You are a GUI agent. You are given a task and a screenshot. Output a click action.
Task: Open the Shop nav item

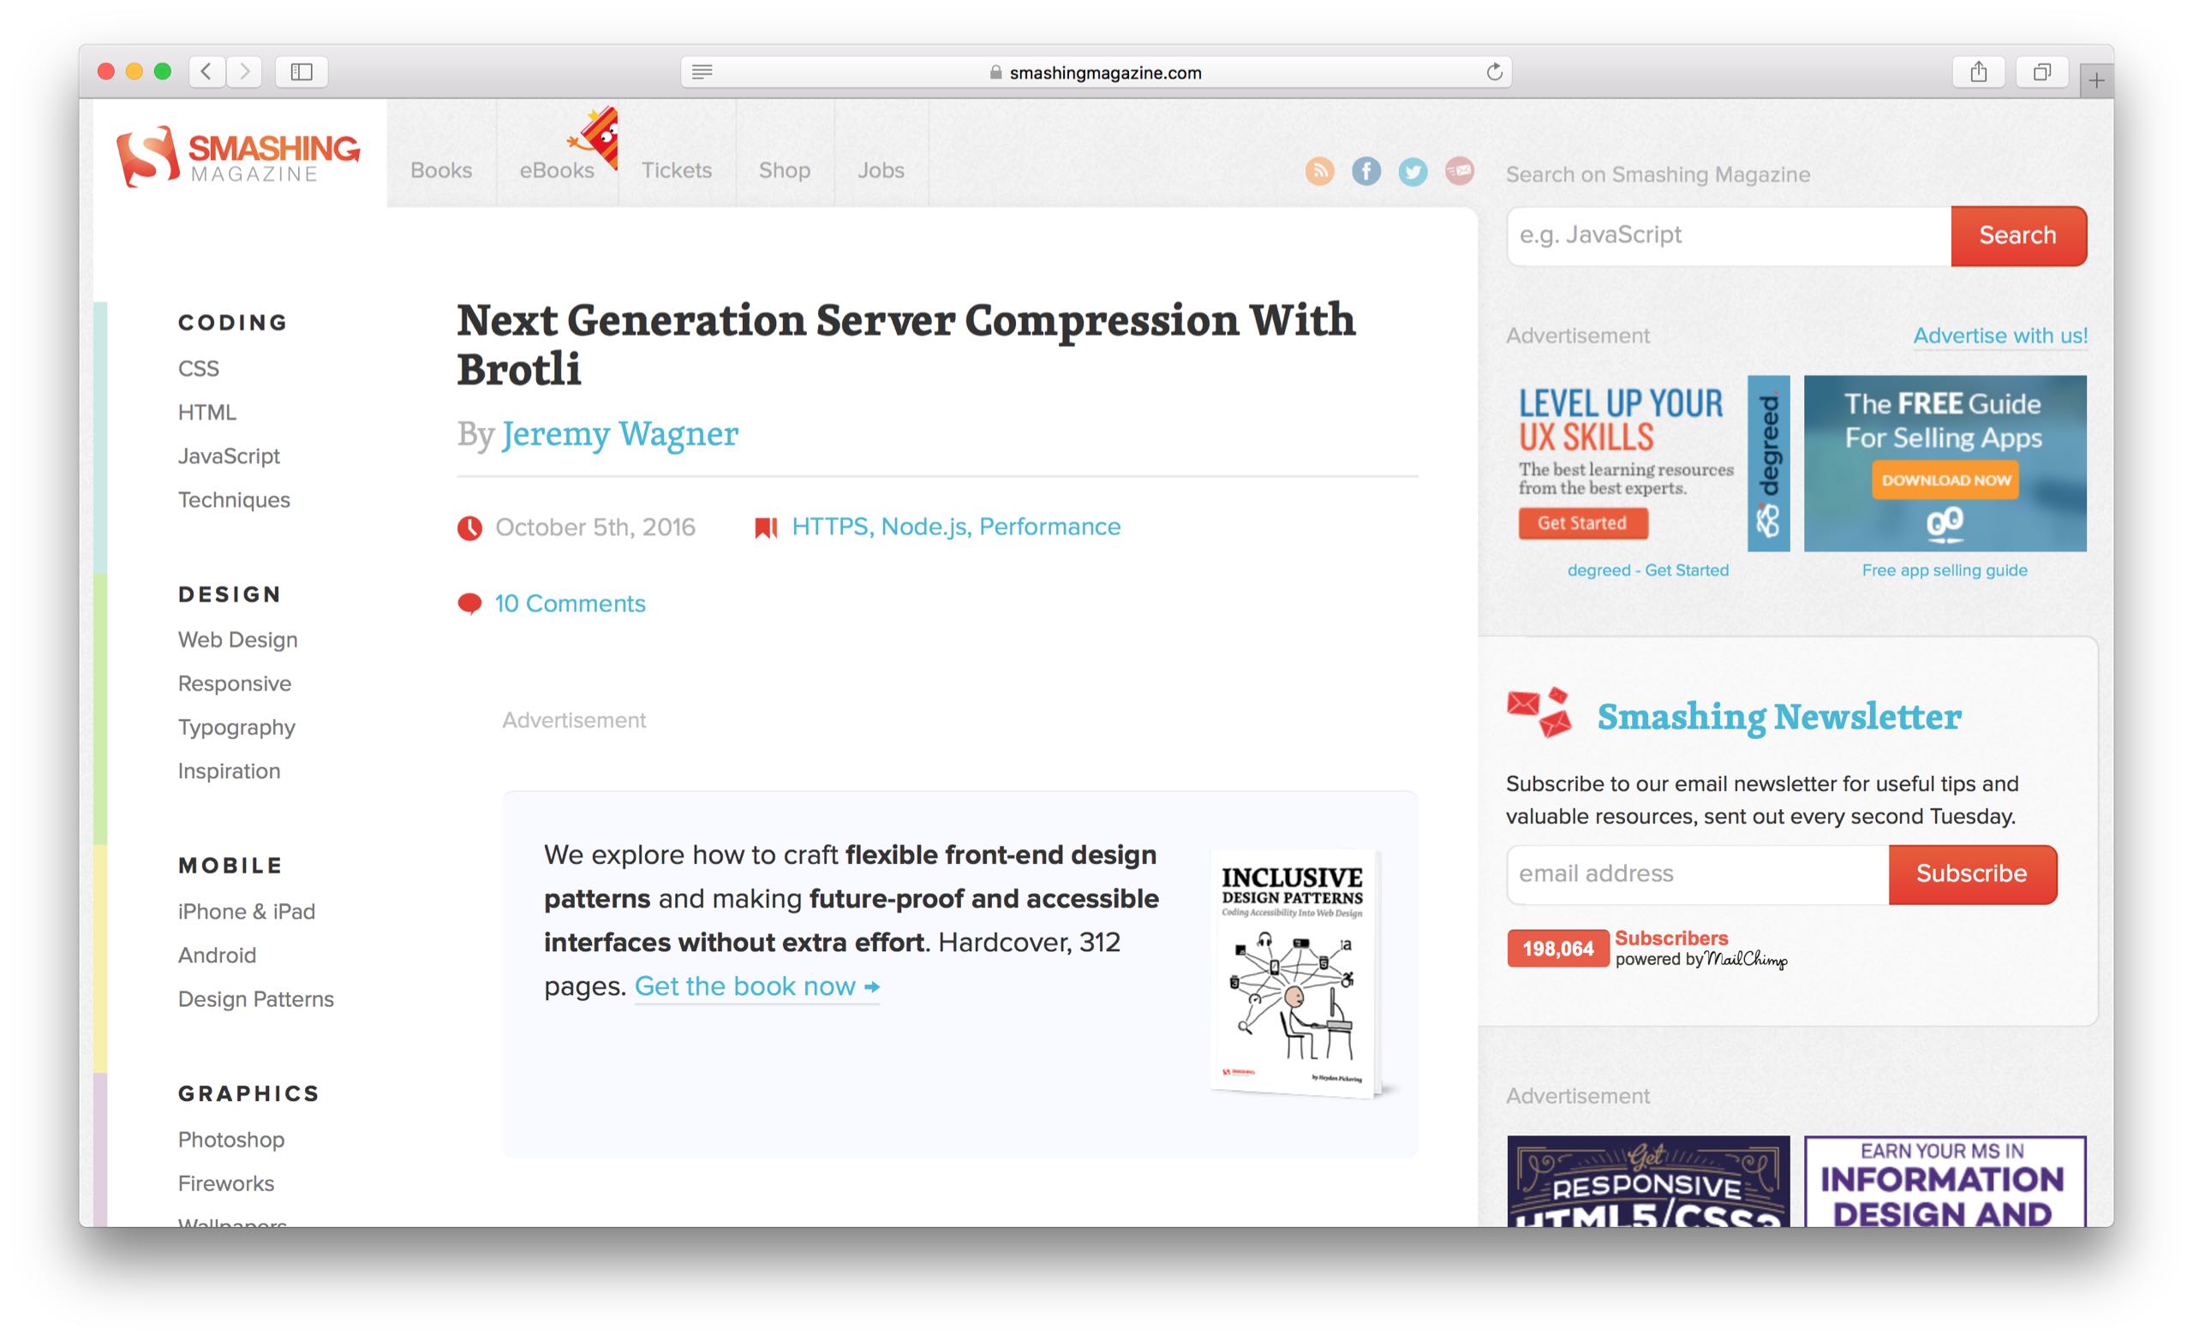tap(784, 170)
